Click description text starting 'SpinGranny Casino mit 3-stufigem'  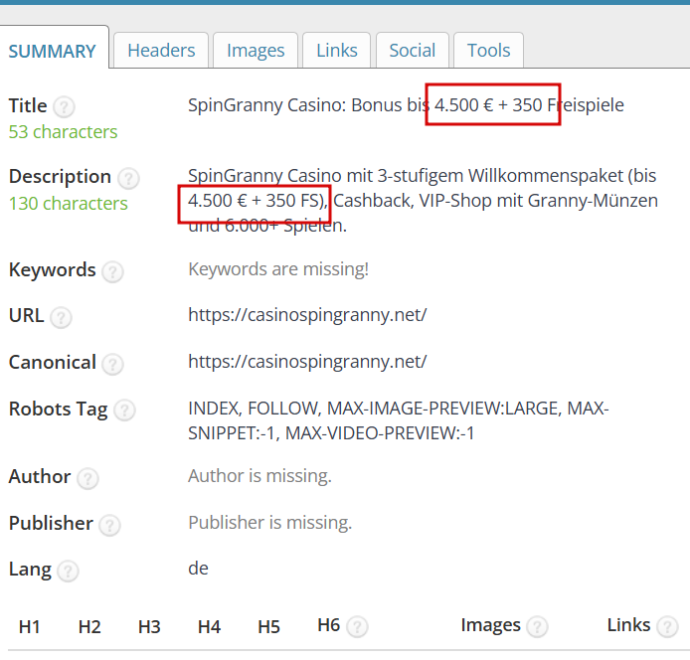[423, 201]
